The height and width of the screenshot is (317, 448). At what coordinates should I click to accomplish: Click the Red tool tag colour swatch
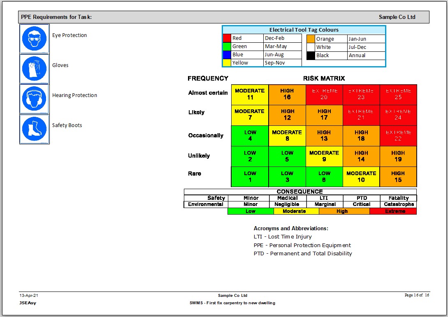tap(226, 38)
